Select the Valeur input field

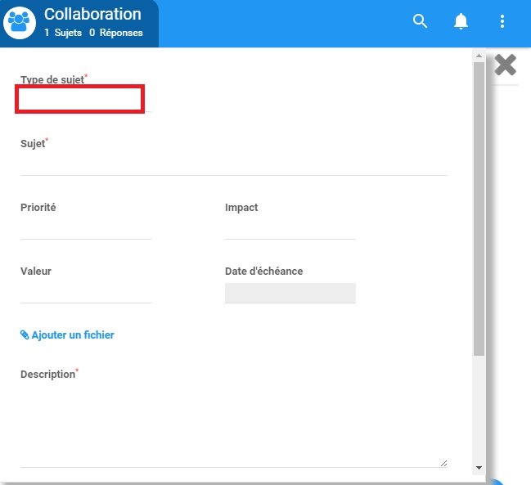pos(86,293)
